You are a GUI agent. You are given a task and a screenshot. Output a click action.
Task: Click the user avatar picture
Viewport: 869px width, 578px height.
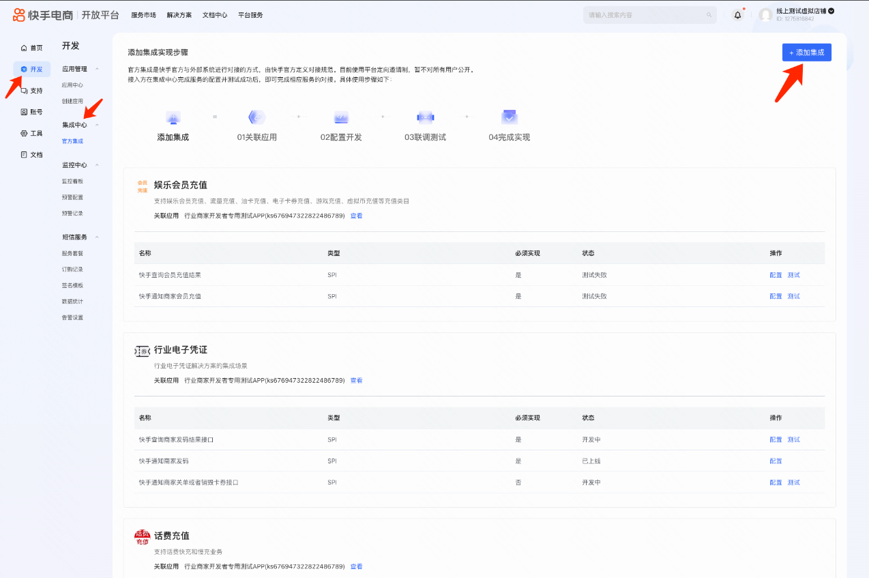(766, 15)
